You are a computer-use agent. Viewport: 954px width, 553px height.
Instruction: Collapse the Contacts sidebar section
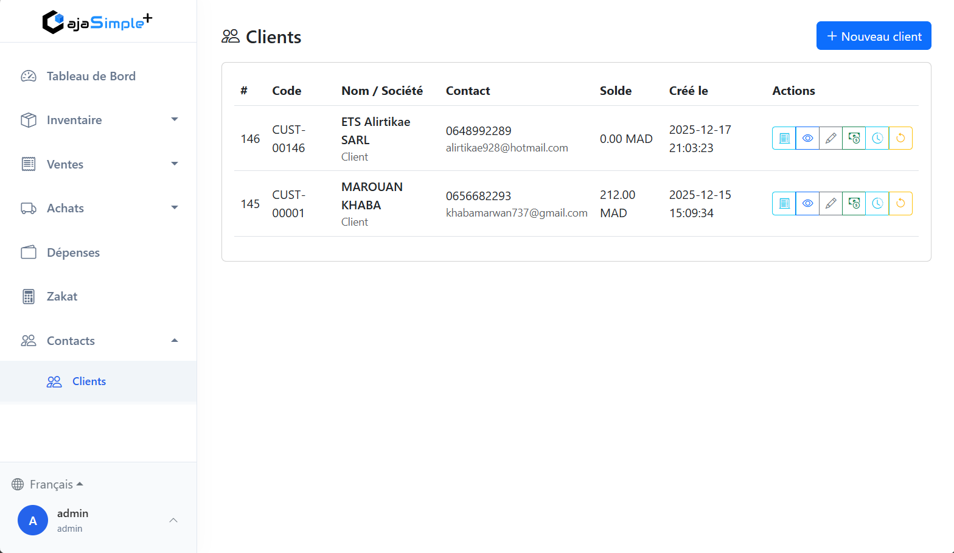pyautogui.click(x=99, y=341)
